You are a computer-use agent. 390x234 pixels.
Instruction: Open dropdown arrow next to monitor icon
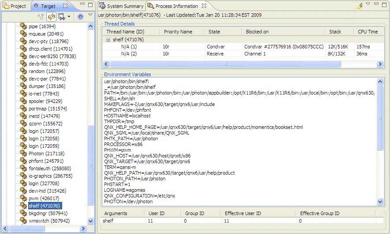pyautogui.click(x=69, y=17)
